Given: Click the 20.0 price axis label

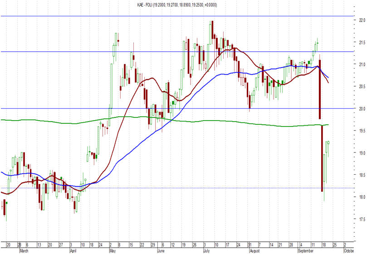Looking at the screenshot, I should click(x=362, y=108).
